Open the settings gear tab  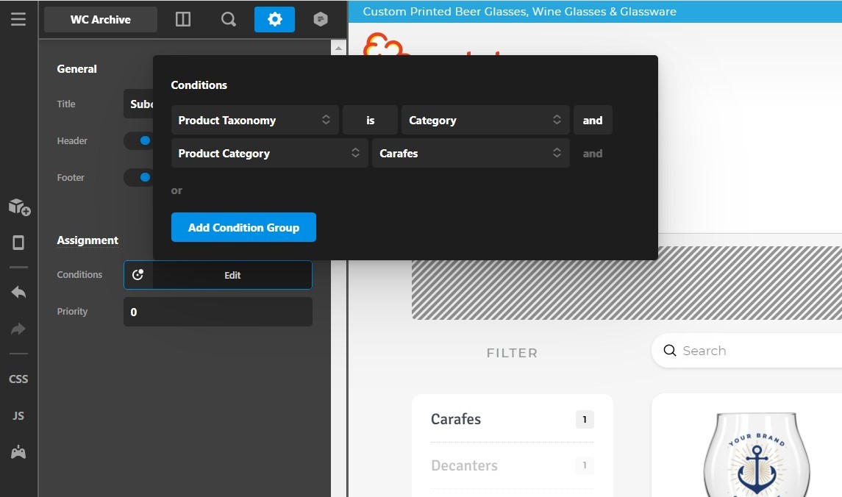coord(274,19)
